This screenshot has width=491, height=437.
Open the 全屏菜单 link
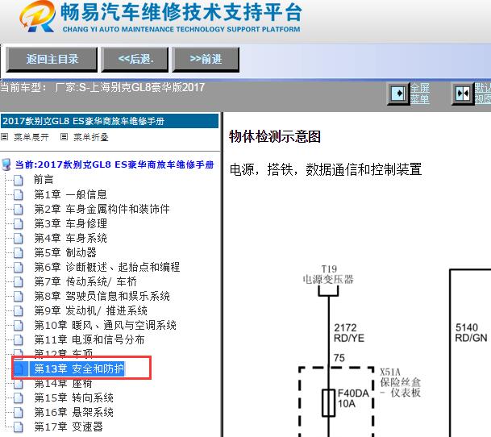click(x=420, y=94)
